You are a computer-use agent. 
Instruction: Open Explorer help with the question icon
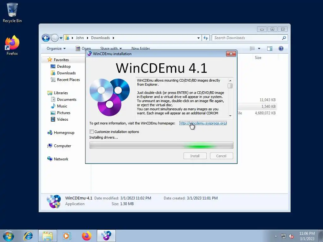tap(281, 49)
